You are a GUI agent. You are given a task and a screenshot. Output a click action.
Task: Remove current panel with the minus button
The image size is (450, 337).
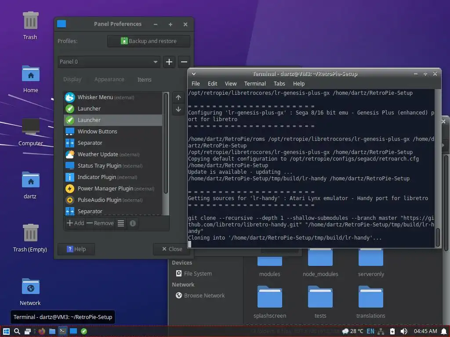click(x=184, y=61)
